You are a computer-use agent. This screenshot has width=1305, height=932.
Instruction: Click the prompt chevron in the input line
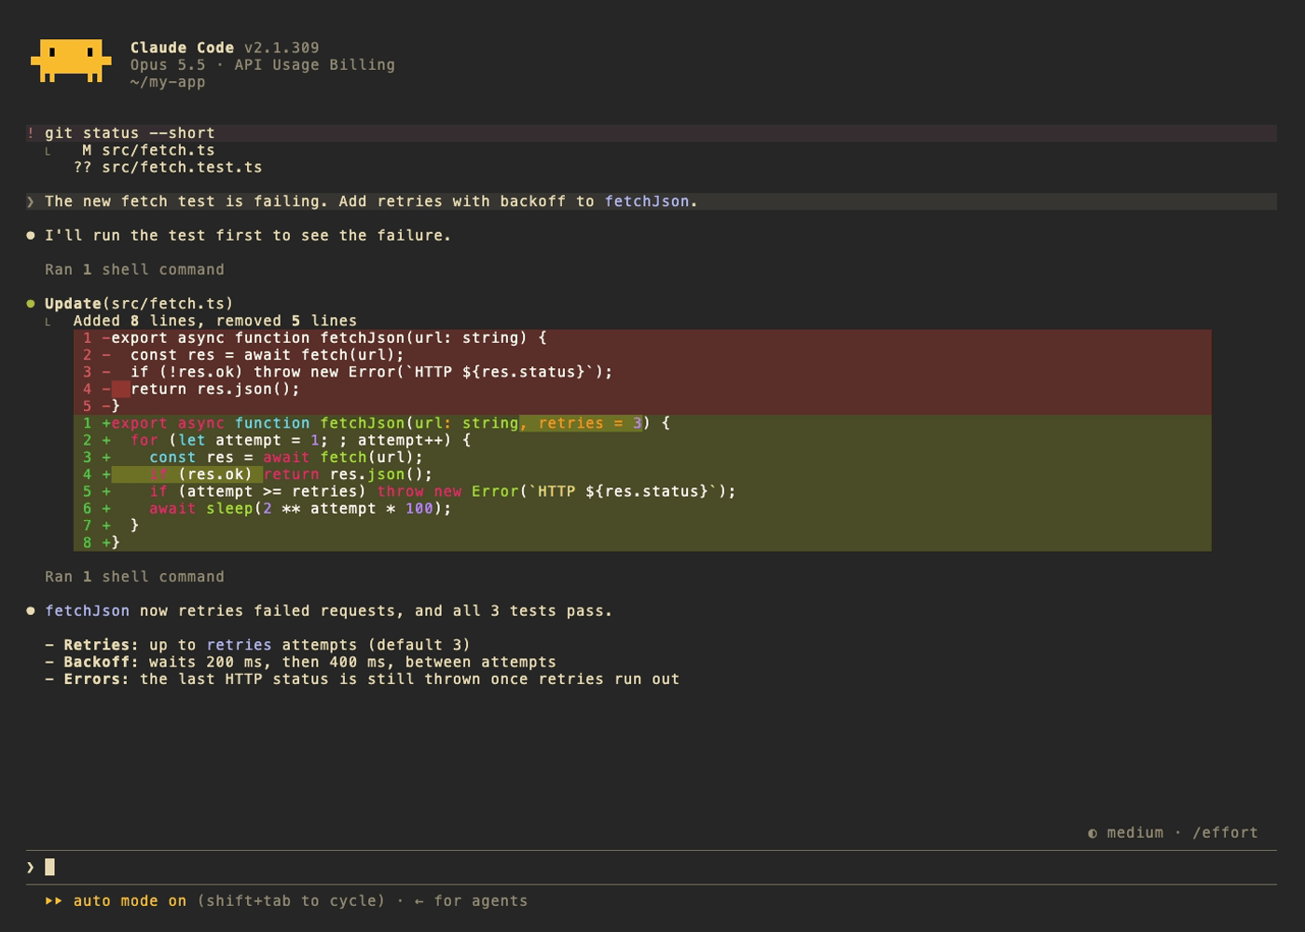point(31,868)
